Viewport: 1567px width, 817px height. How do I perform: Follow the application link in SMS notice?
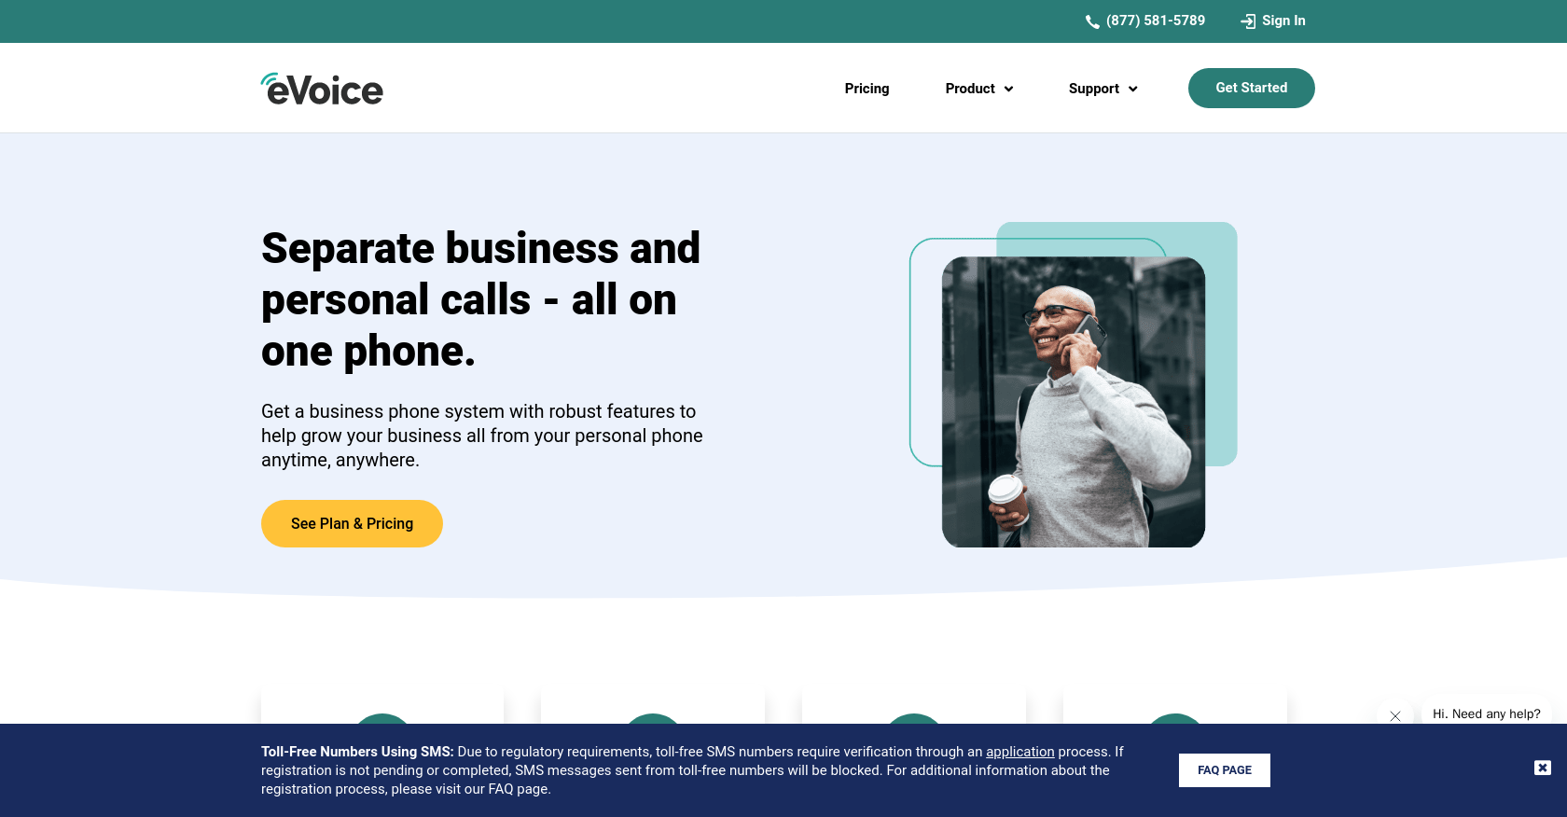point(1020,752)
